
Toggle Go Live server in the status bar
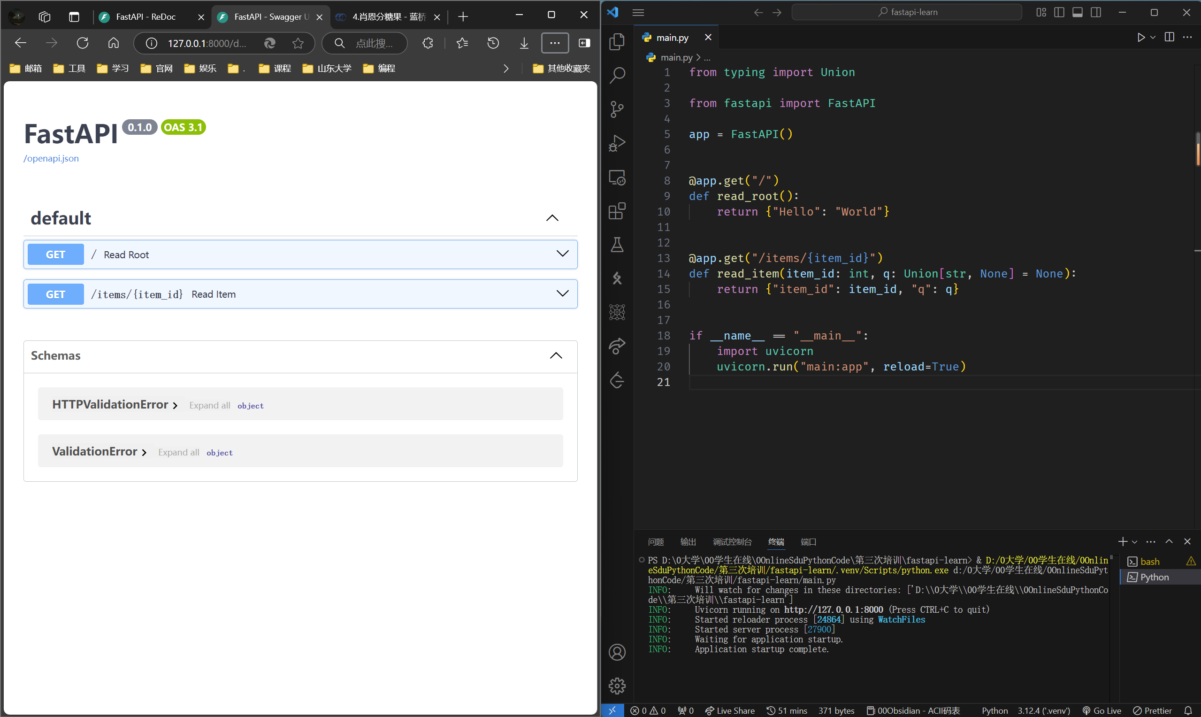tap(1102, 710)
